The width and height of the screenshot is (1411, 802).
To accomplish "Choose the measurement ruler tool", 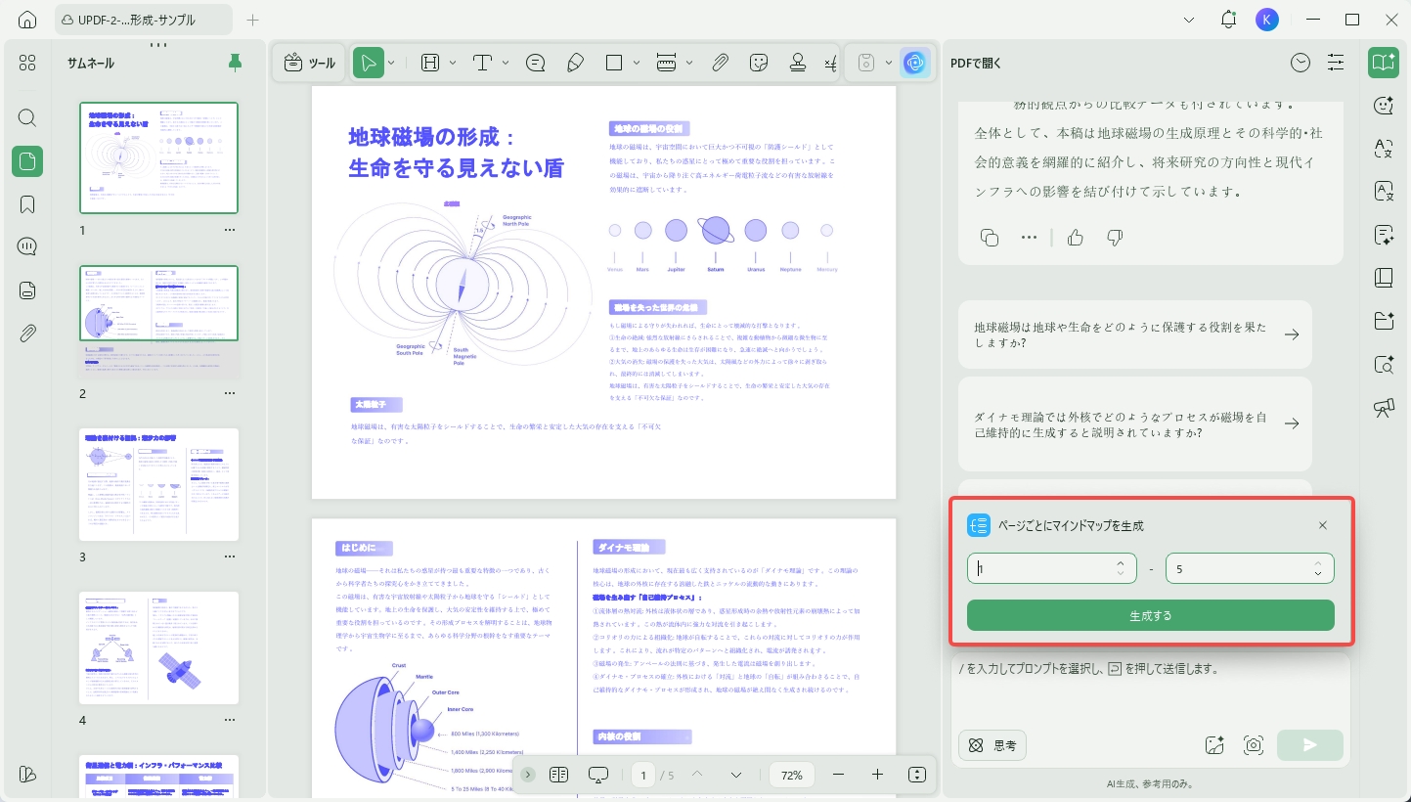I will (x=667, y=63).
